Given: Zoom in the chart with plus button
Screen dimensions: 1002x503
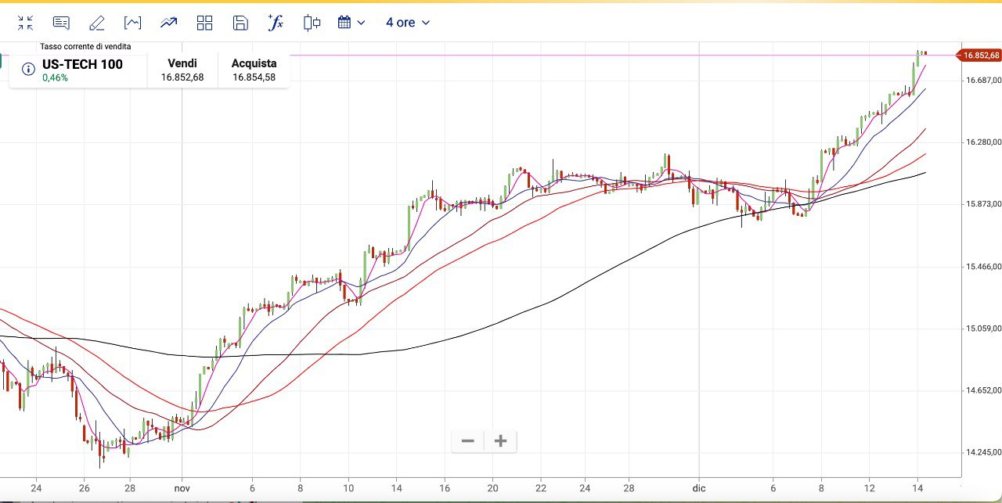Looking at the screenshot, I should pos(501,441).
